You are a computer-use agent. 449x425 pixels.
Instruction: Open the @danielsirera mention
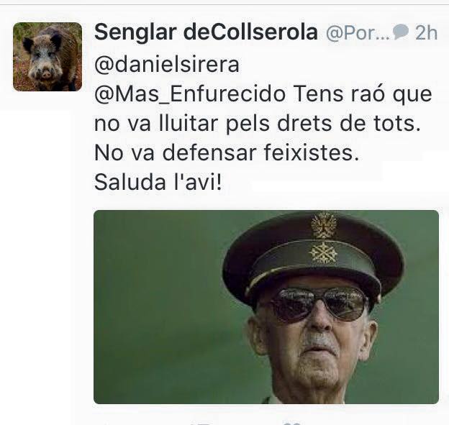[x=167, y=65]
